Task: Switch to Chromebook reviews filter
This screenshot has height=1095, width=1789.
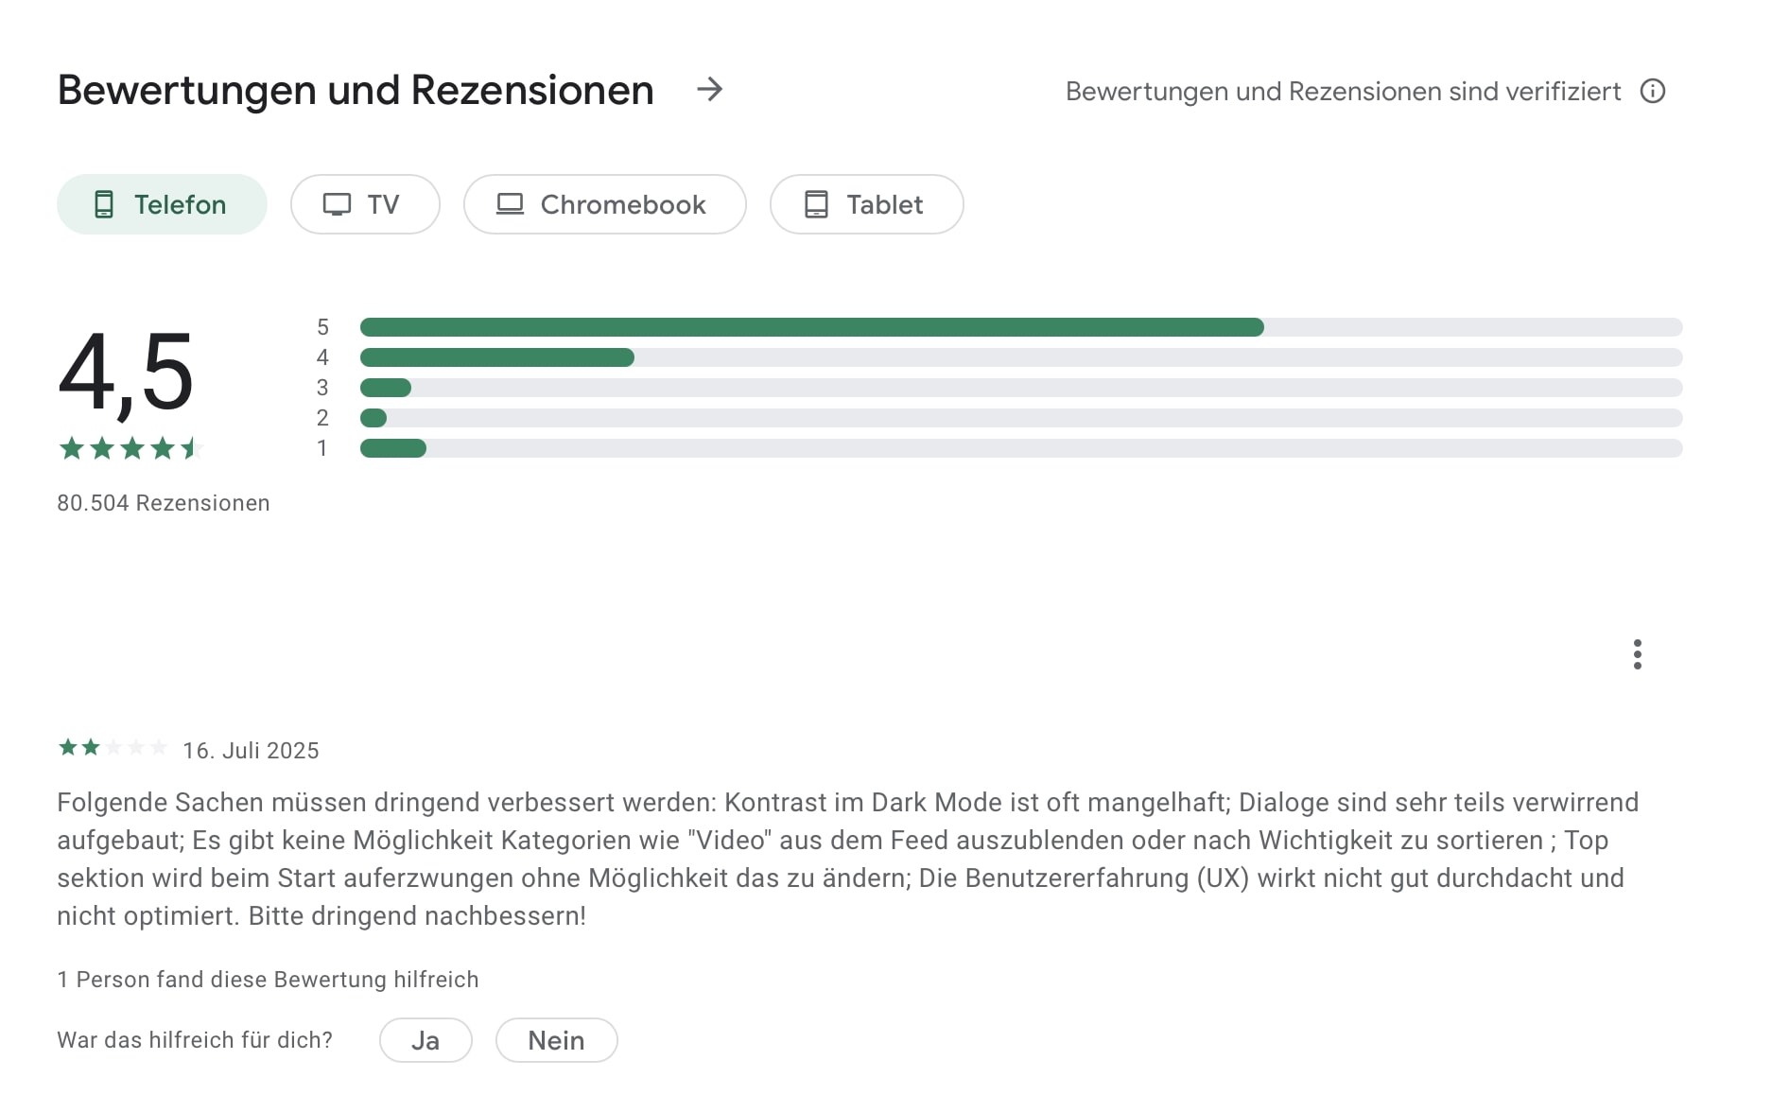Action: (x=604, y=204)
